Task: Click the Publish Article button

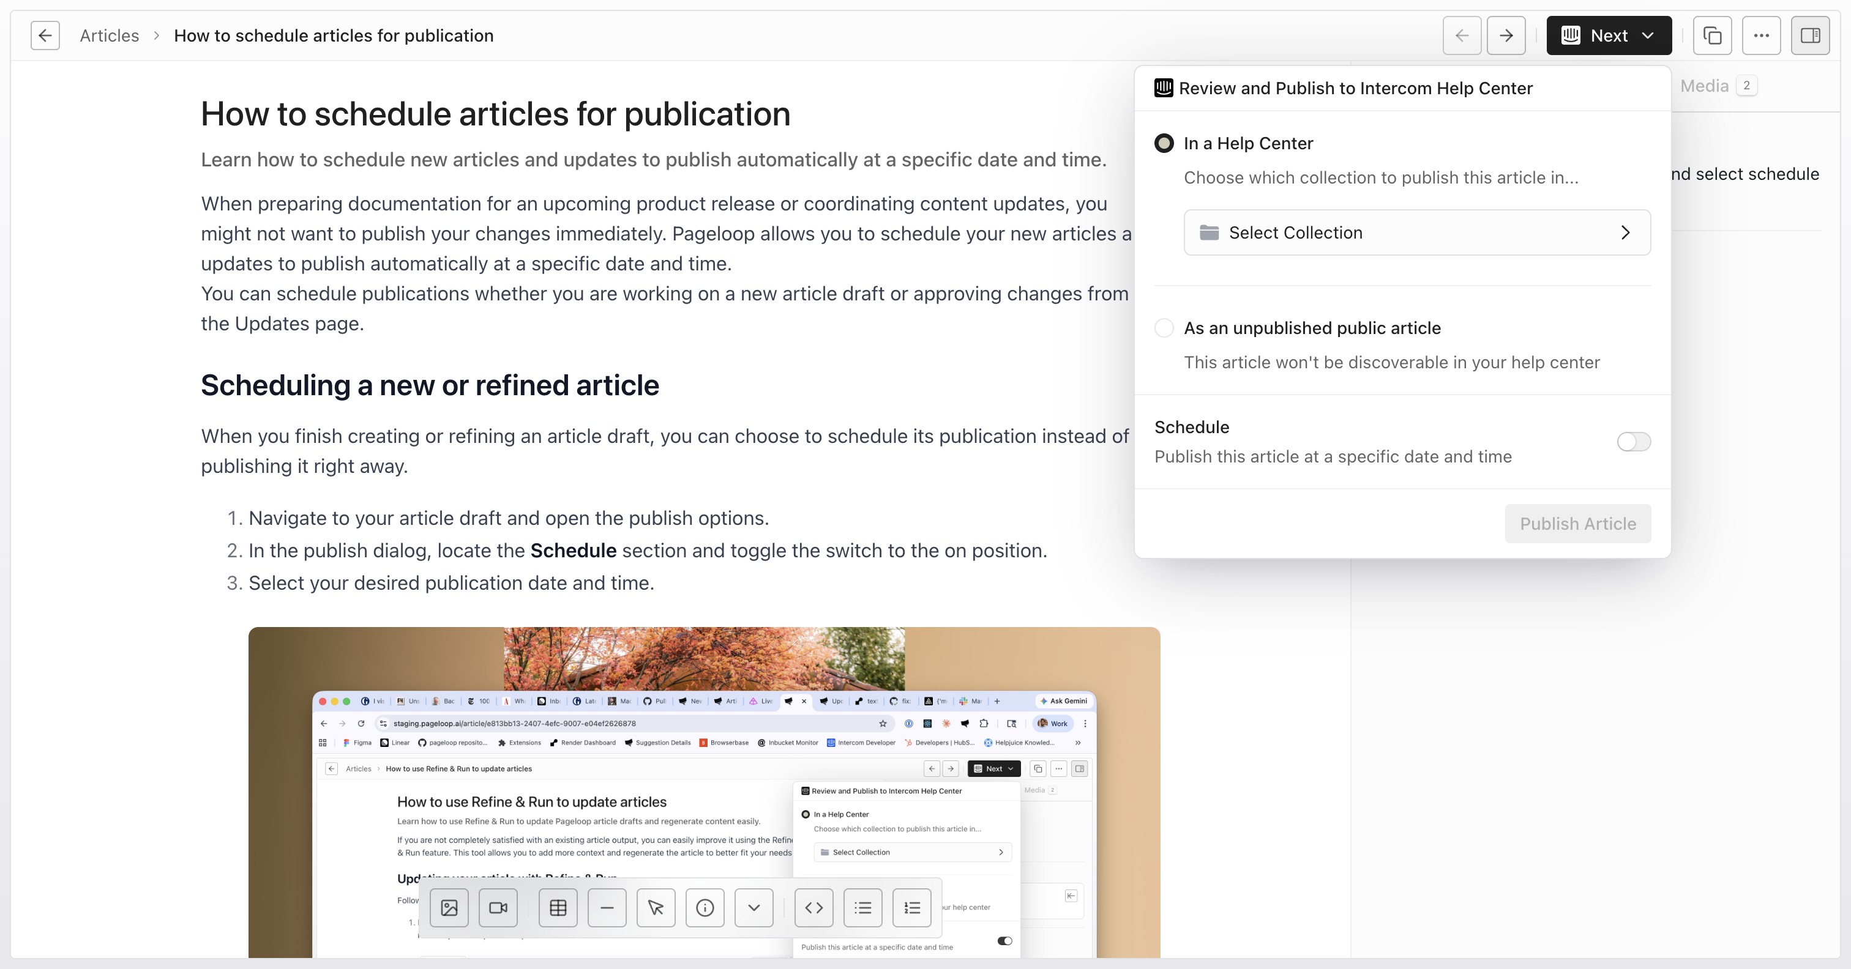Action: [x=1578, y=524]
